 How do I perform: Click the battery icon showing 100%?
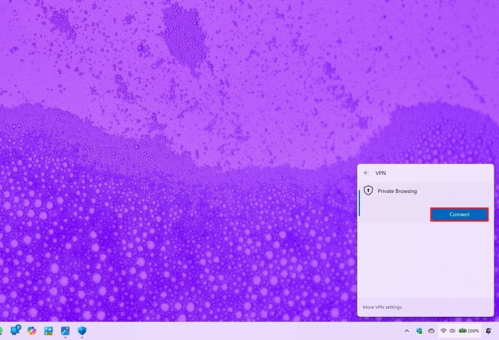point(462,331)
